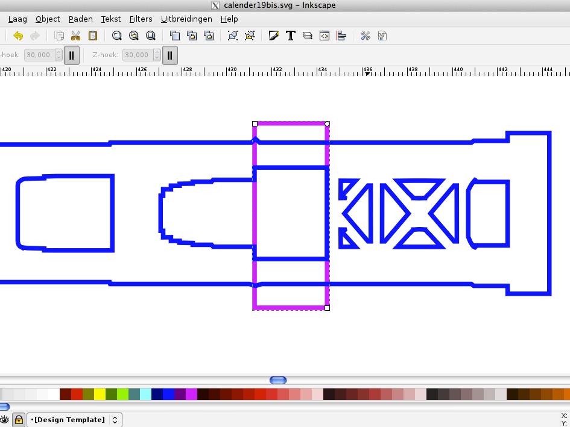Screen dimensions: 570x427
Task: Open the Help menu
Action: 229,19
